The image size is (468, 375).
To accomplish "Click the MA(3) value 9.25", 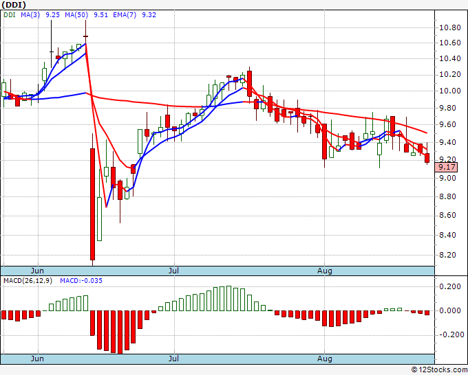I will pyautogui.click(x=52, y=15).
